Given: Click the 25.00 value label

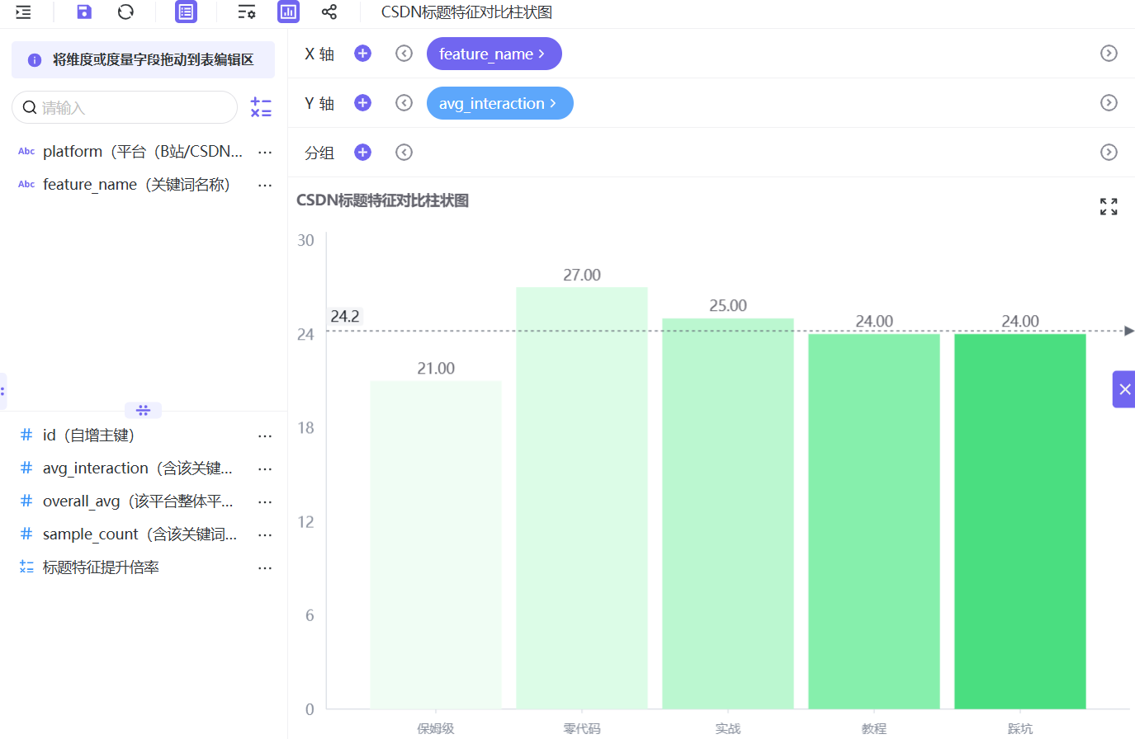Looking at the screenshot, I should click(728, 306).
